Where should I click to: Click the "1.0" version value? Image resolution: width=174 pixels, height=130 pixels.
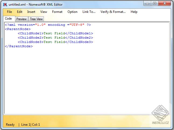click(x=40, y=25)
